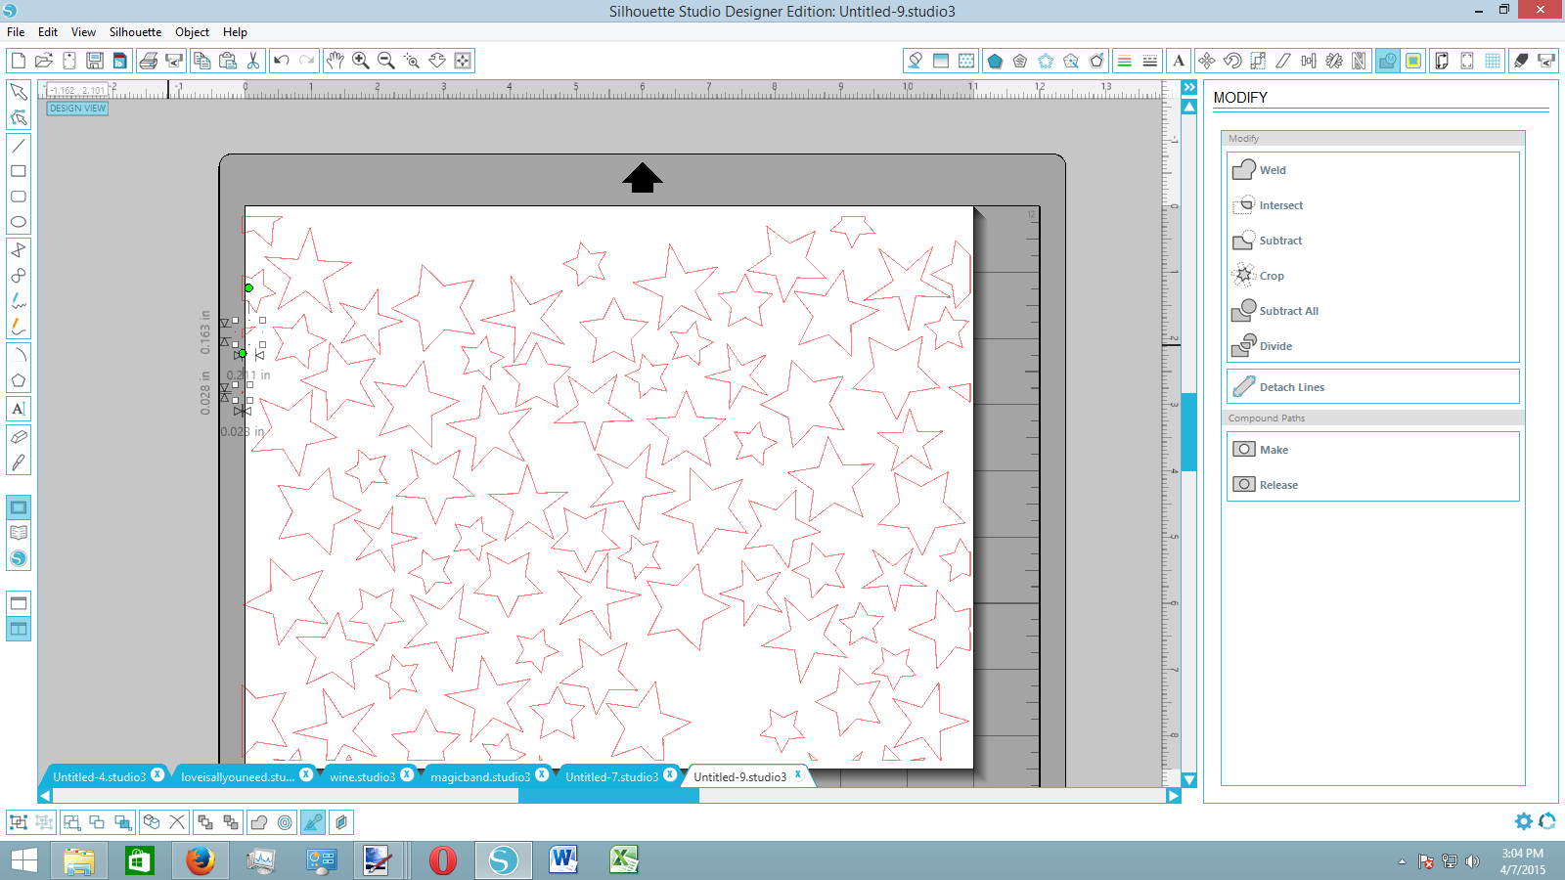Open the Library book icon in sidebar
Image resolution: width=1565 pixels, height=880 pixels.
(18, 533)
